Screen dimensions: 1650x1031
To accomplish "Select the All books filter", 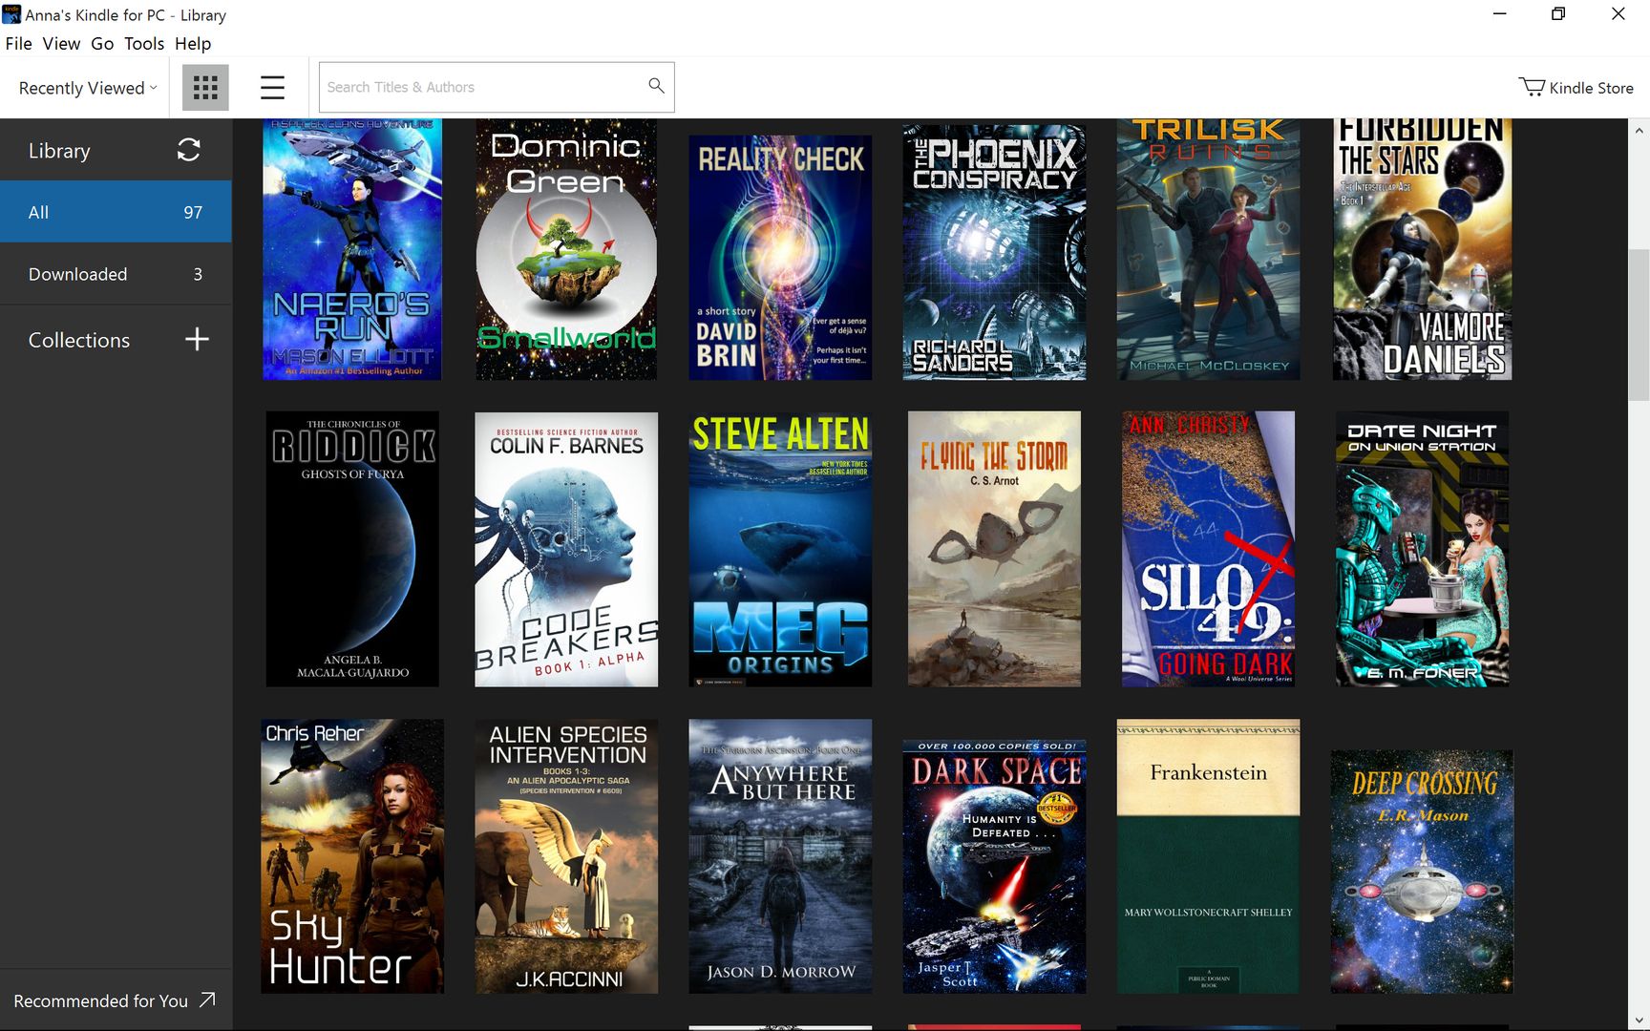I will 116,212.
